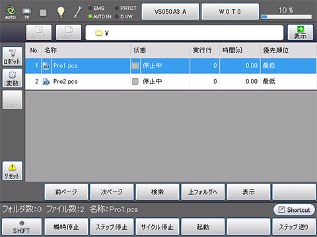Click the 10 % speed value
This screenshot has height=237, width=317.
(x=286, y=10)
